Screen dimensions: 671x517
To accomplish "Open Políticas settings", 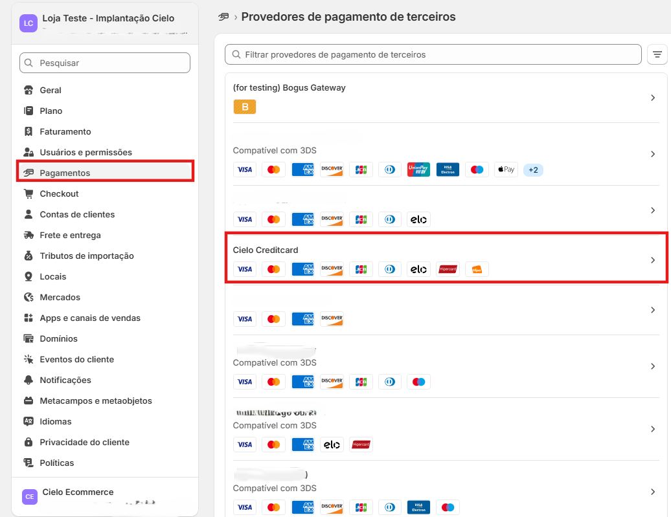I will coord(57,463).
